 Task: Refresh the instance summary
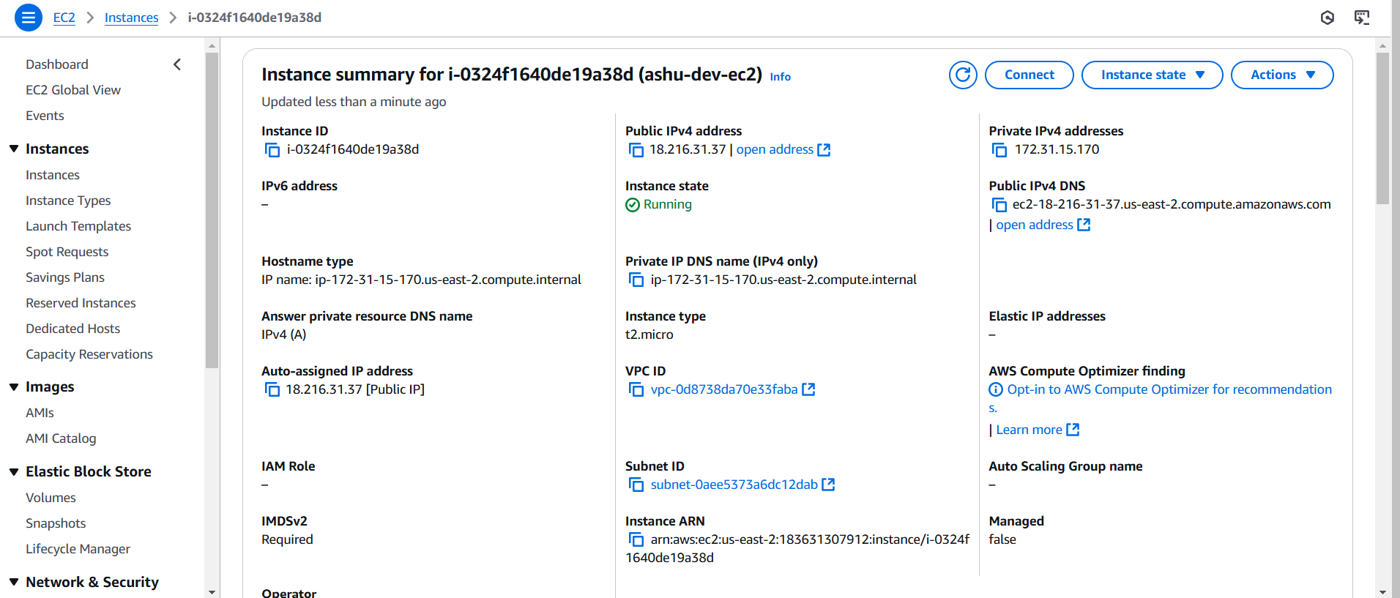click(x=963, y=75)
